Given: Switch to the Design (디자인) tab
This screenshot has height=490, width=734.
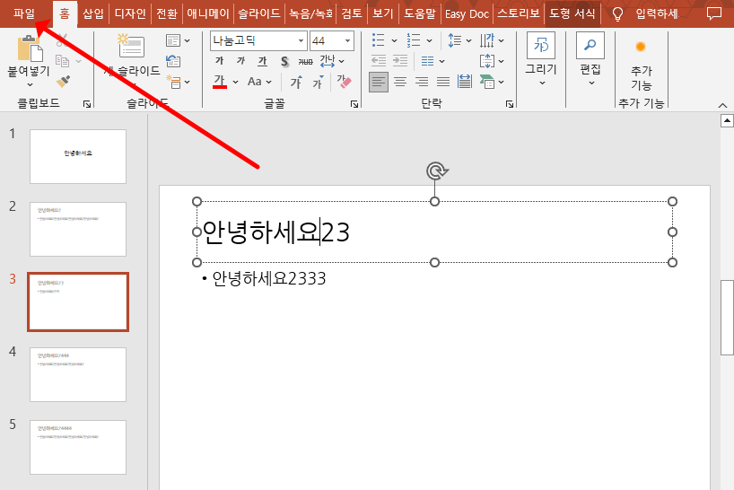Looking at the screenshot, I should [x=130, y=13].
